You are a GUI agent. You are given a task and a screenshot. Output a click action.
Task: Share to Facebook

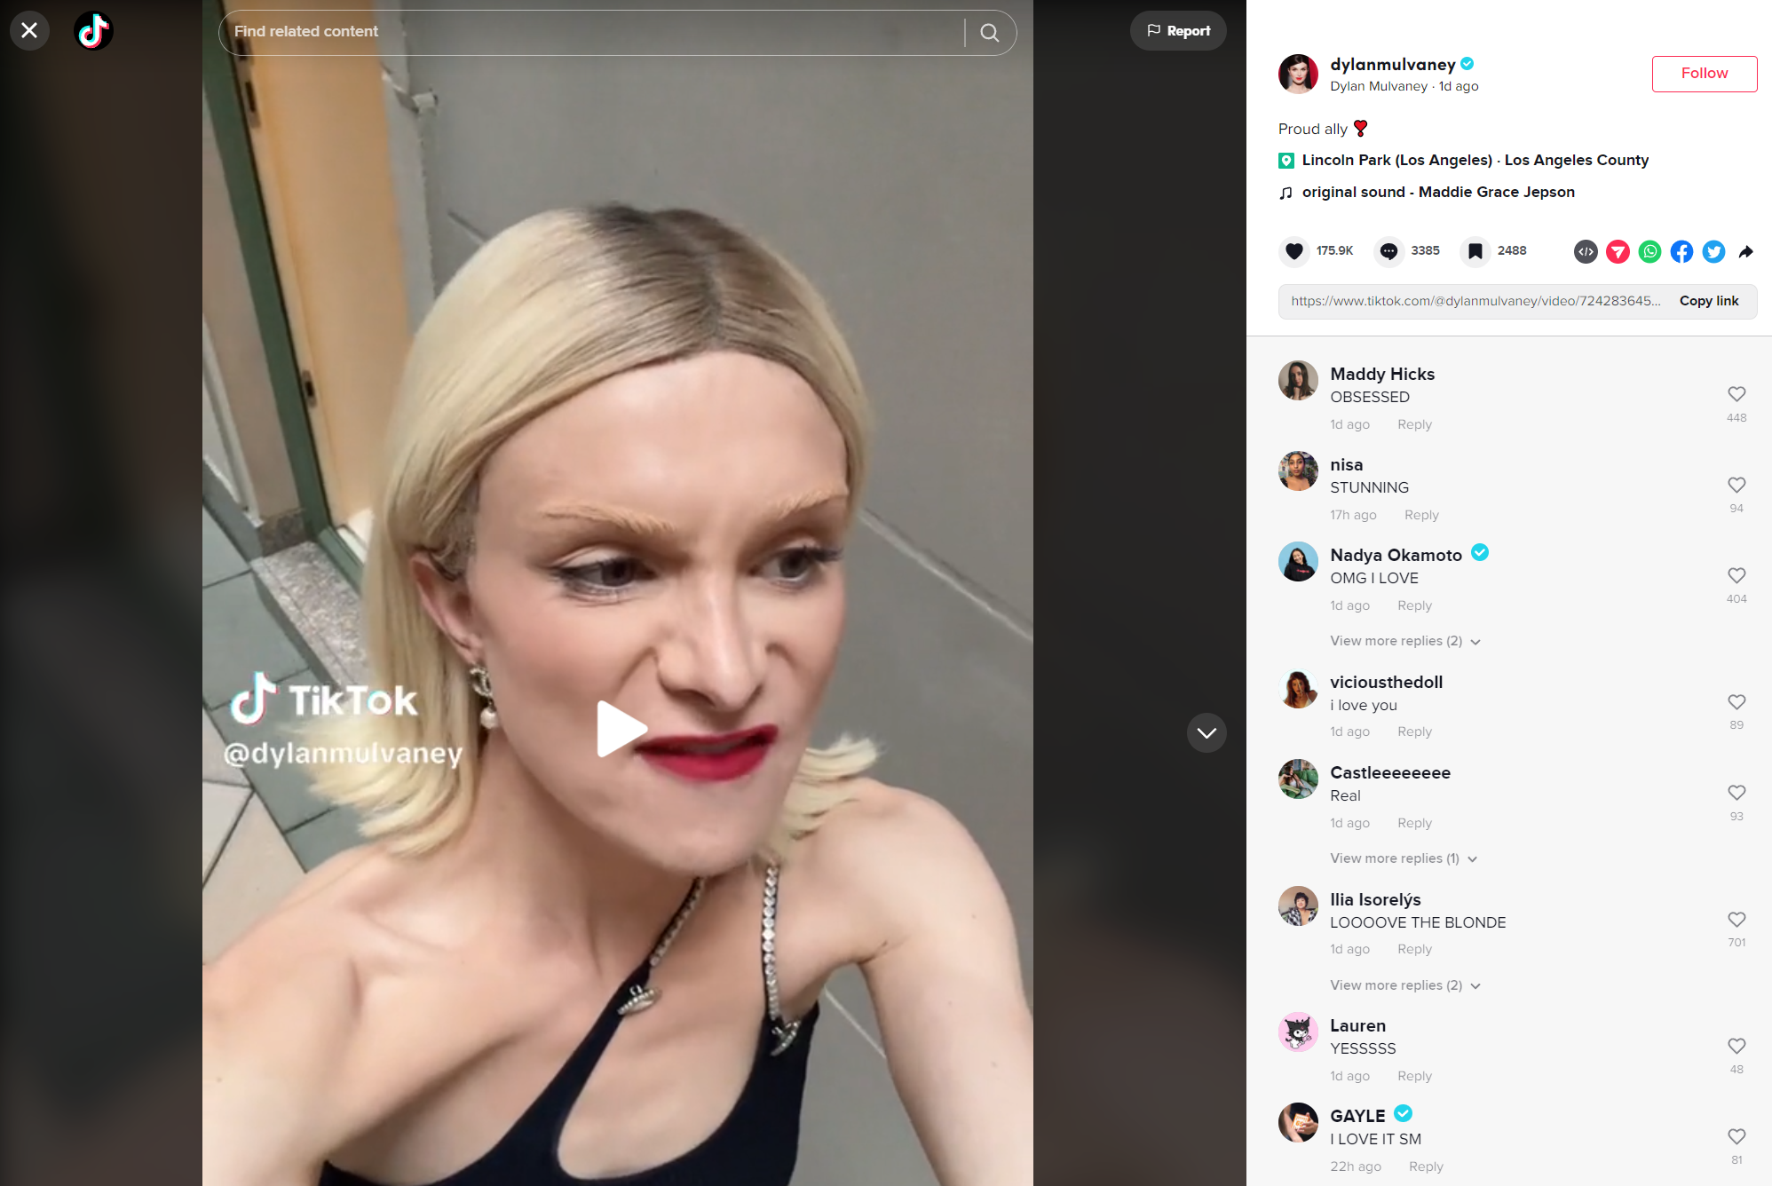[1681, 252]
